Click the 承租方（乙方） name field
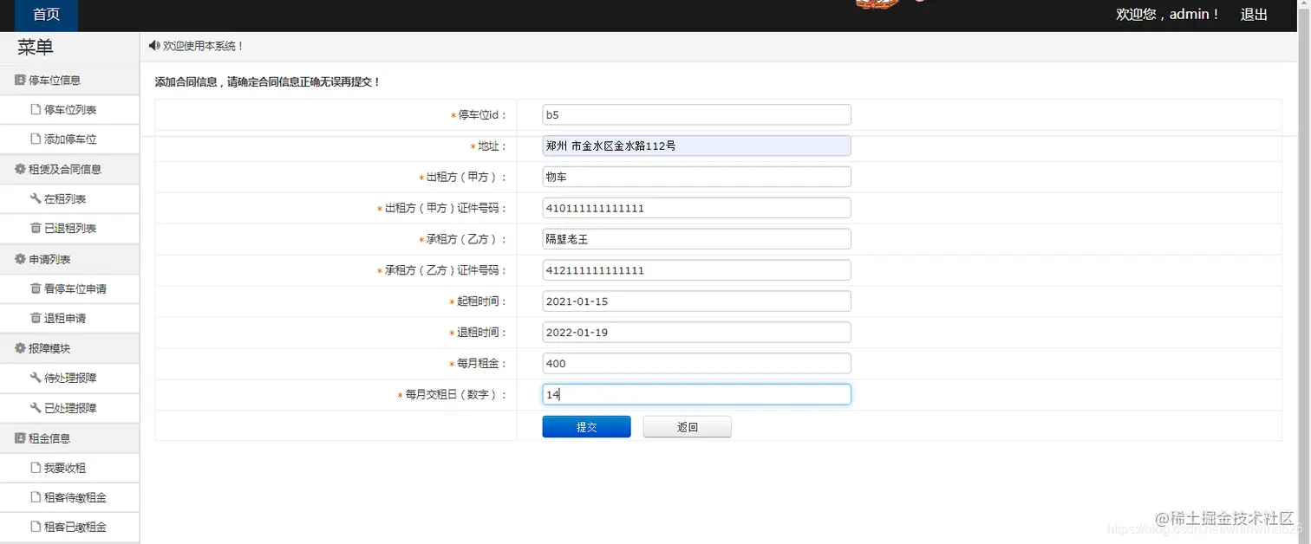The image size is (1311, 544). (696, 239)
